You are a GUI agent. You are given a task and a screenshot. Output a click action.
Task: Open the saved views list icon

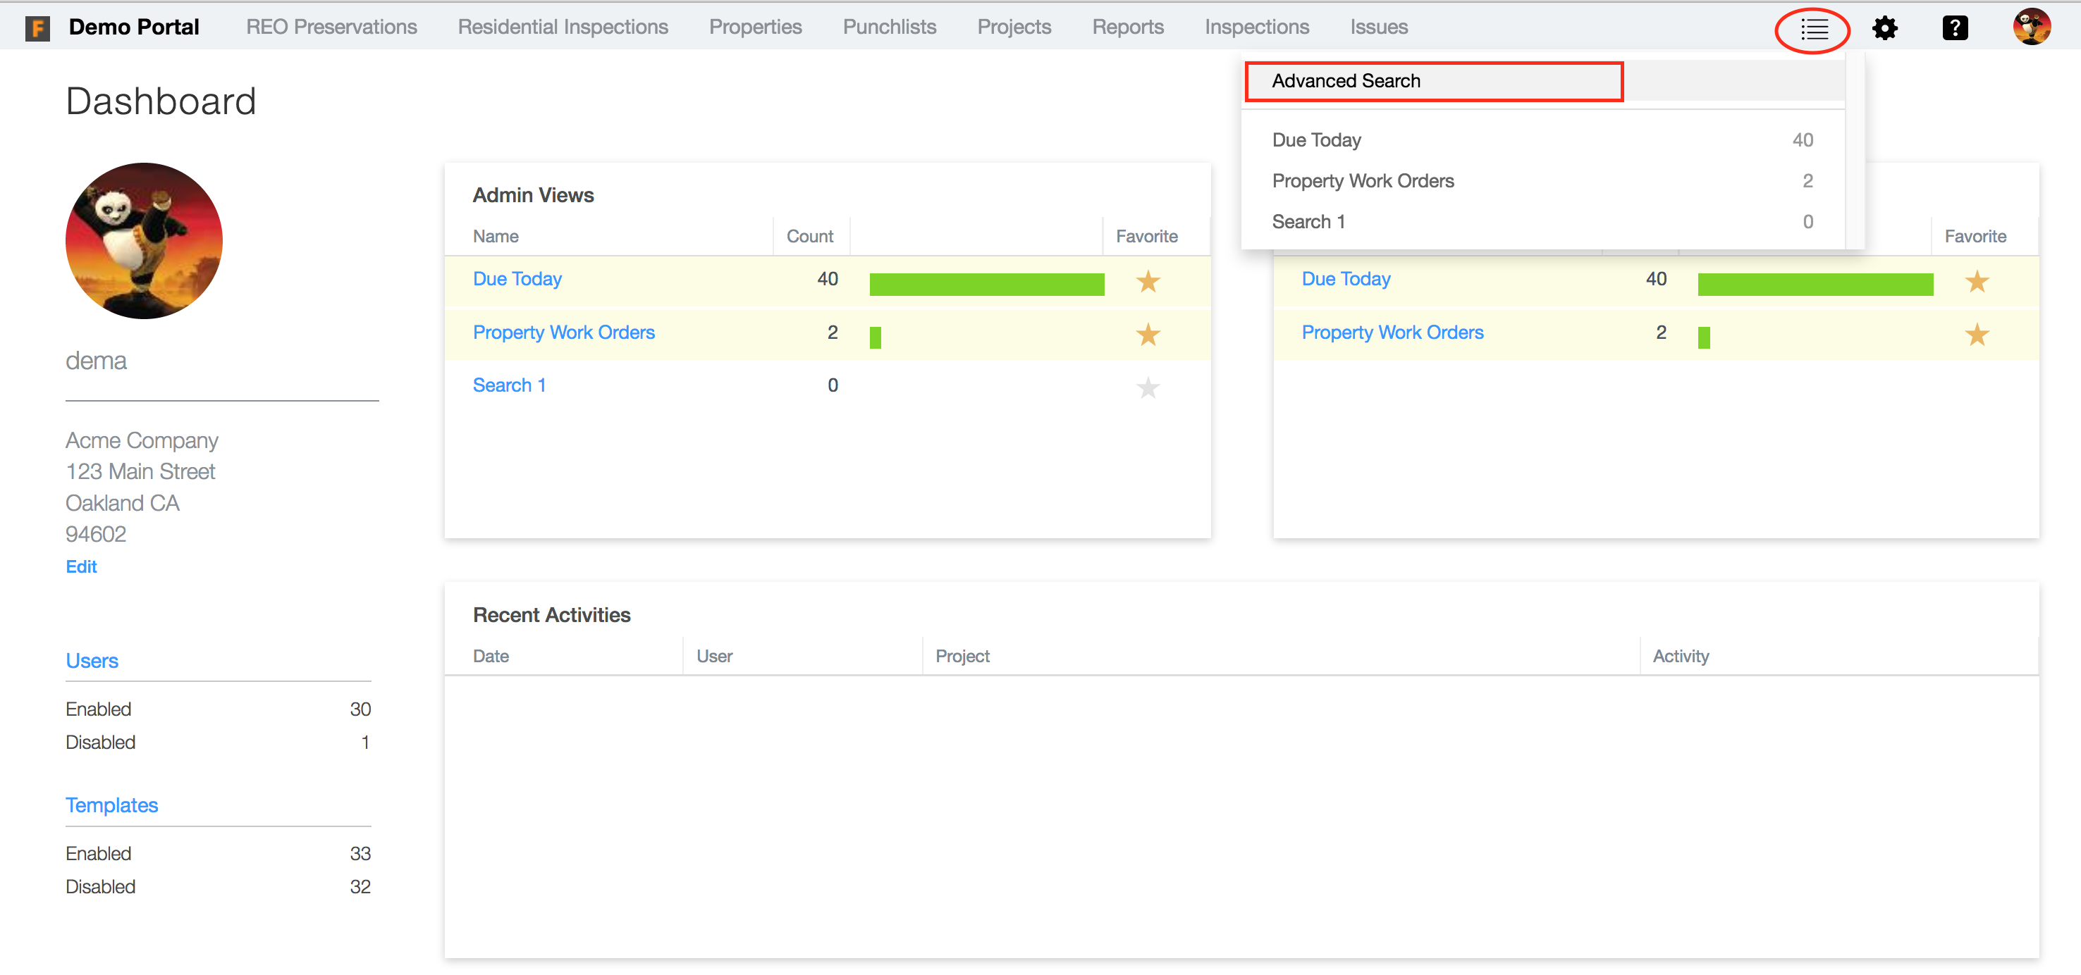(1814, 30)
